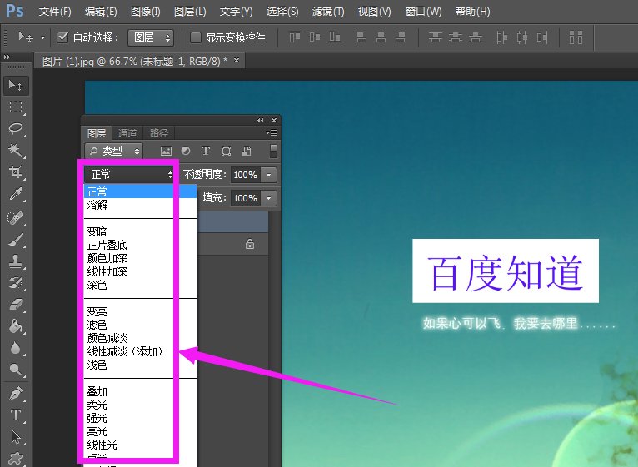Open the Move tool preset picker arrow
The height and width of the screenshot is (467, 638).
coord(42,37)
